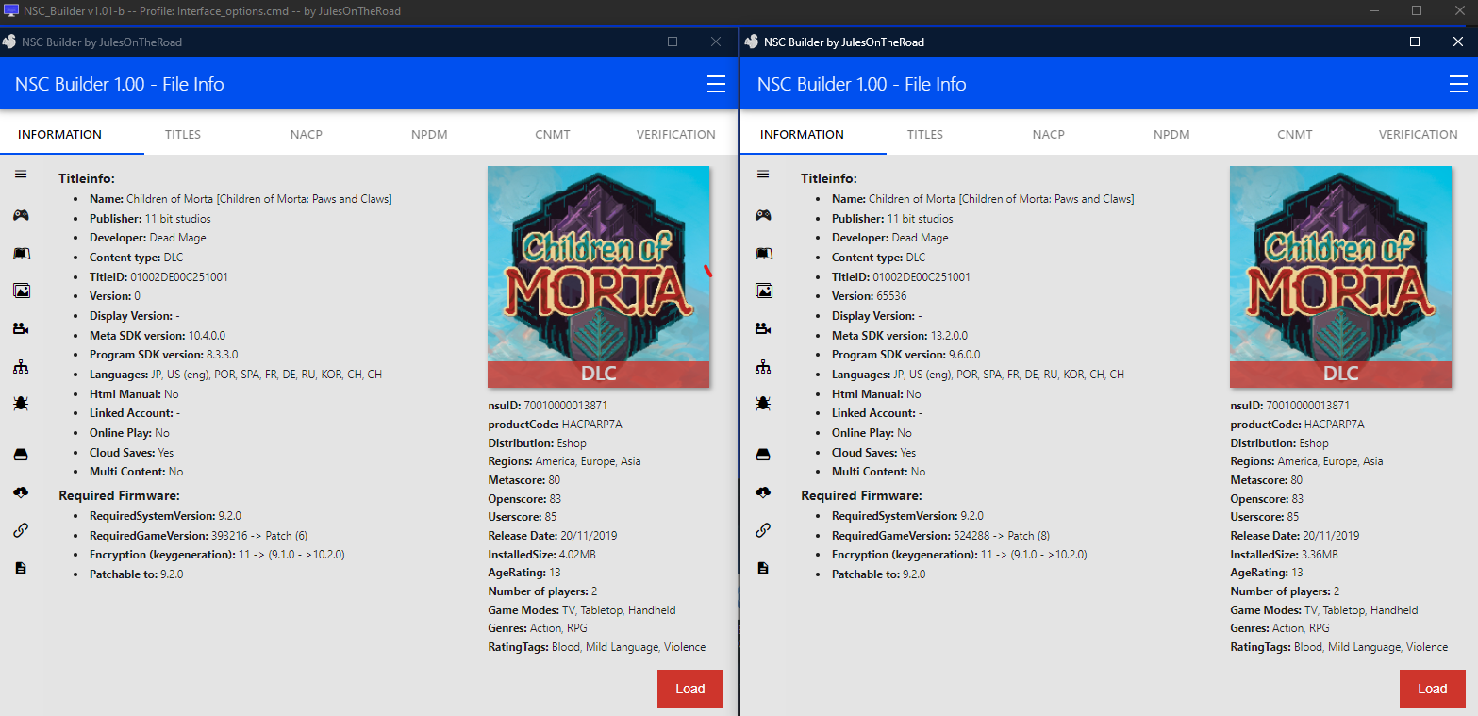Select INFORMATION tab in left window
This screenshot has width=1478, height=716.
pos(59,134)
